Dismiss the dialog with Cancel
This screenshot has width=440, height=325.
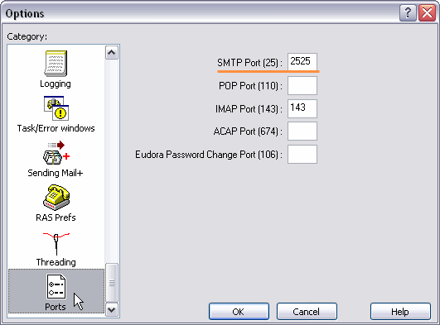pyautogui.click(x=307, y=311)
